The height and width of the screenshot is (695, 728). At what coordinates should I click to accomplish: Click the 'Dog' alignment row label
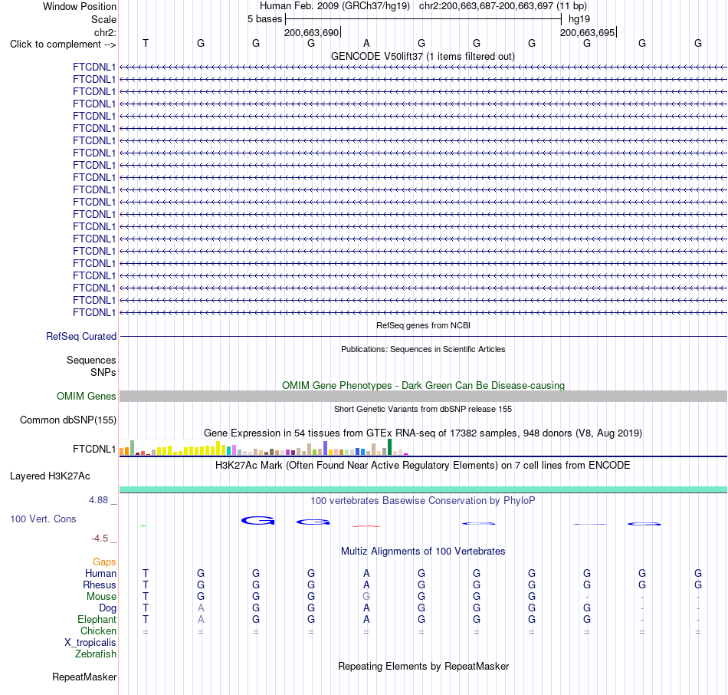coord(108,608)
